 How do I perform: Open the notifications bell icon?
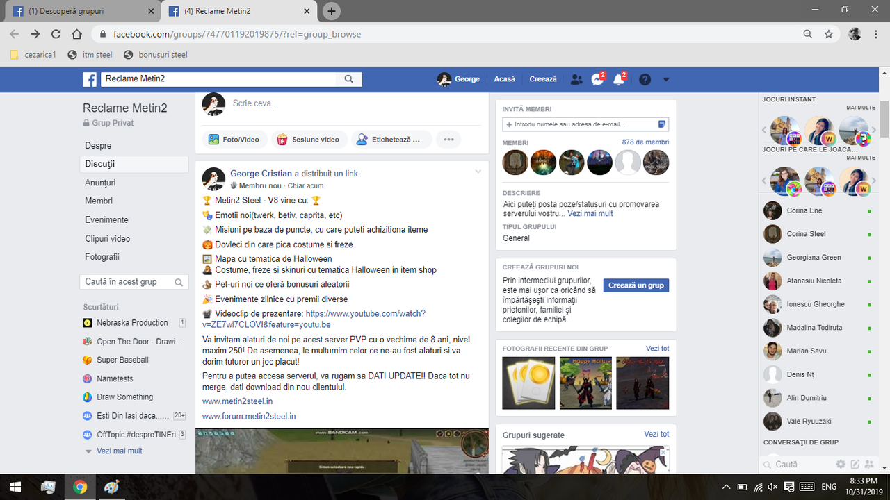[x=619, y=79]
